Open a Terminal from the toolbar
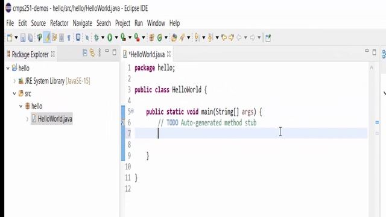Screen dimensions: 386x217 coord(78,37)
